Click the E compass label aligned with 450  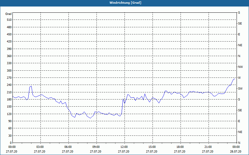(x=239, y=34)
